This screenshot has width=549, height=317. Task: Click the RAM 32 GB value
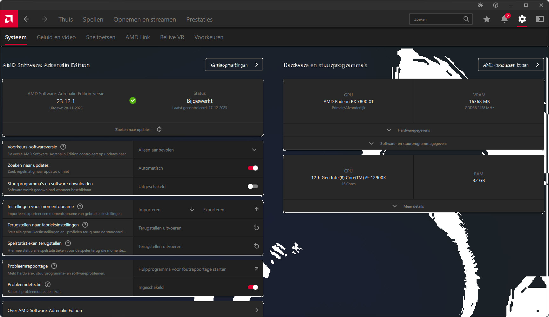pos(479,180)
